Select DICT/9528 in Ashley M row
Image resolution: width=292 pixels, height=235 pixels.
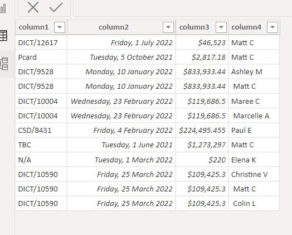pyautogui.click(x=41, y=72)
